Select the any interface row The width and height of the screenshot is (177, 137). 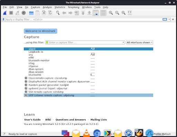[88, 55]
